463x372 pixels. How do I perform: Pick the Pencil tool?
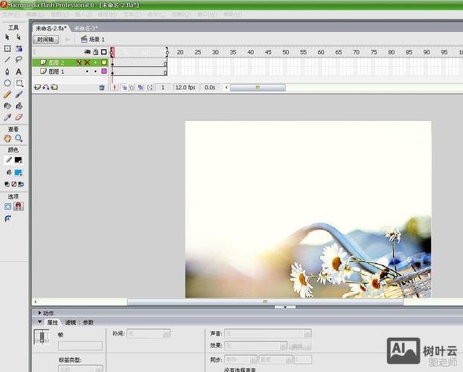click(7, 94)
